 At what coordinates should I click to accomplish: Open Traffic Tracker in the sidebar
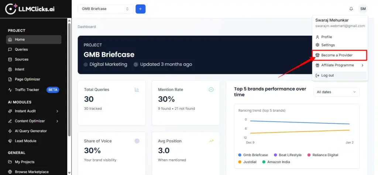(27, 90)
